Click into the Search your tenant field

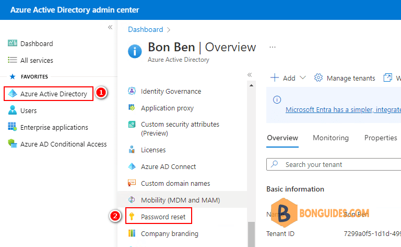tap(334, 164)
